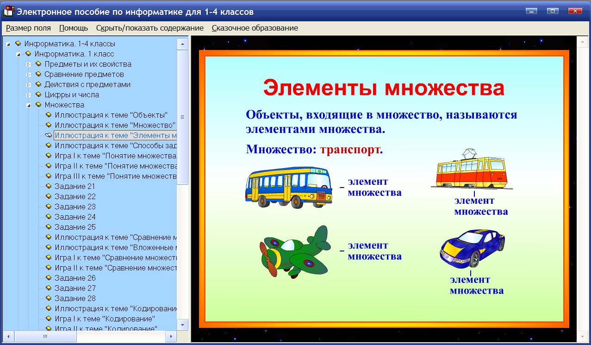Click "Сказочное образование"

[x=252, y=28]
